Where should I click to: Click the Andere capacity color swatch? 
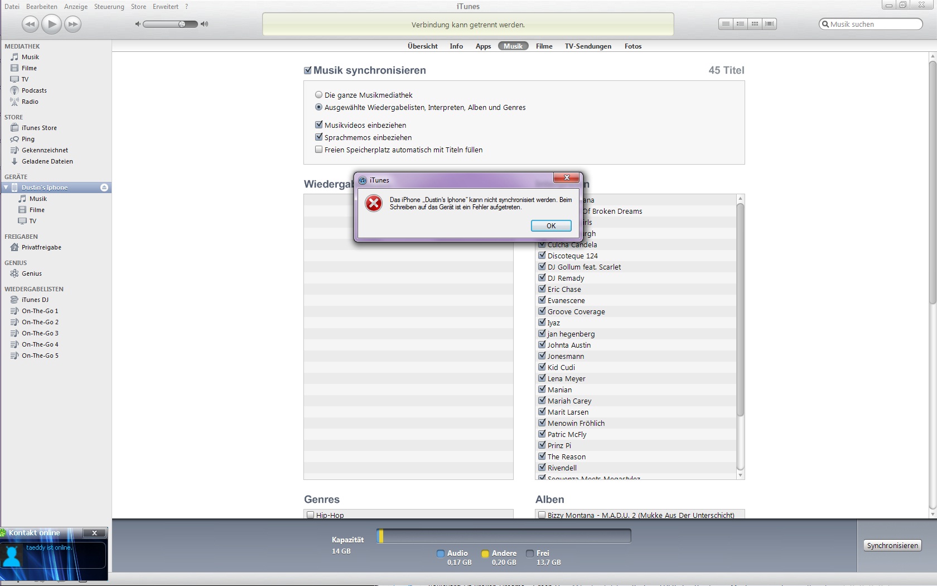click(485, 554)
